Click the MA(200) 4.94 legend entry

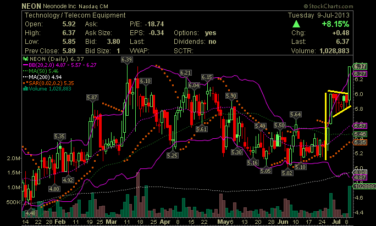point(42,77)
